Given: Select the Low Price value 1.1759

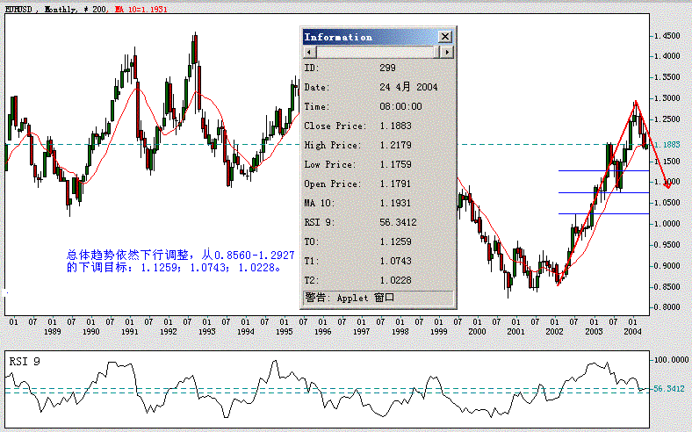Looking at the screenshot, I should (x=395, y=164).
